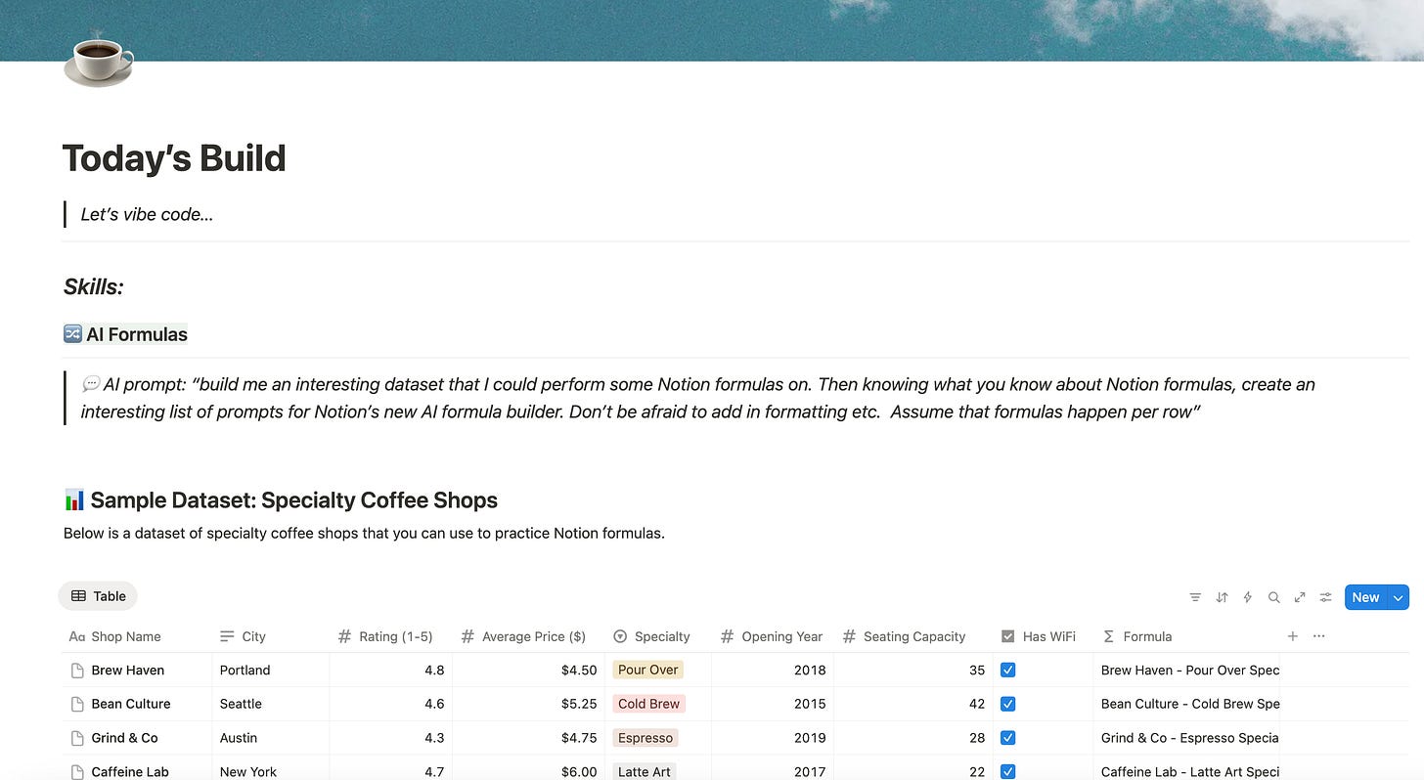Image resolution: width=1424 pixels, height=780 pixels.
Task: Open the Formula column header
Action: [x=1186, y=636]
